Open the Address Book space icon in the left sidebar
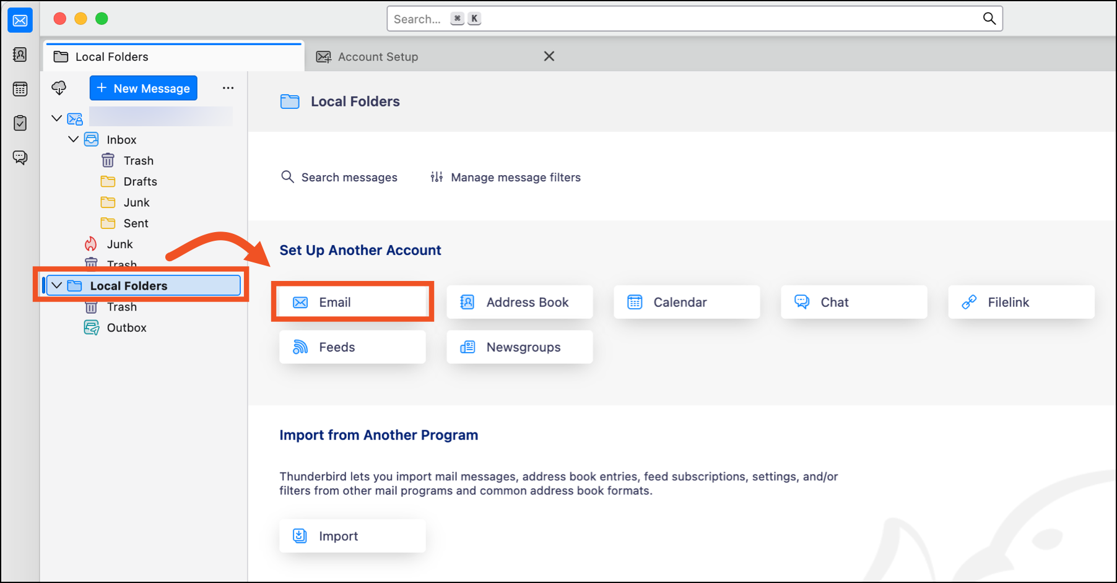Image resolution: width=1117 pixels, height=583 pixels. 20,55
